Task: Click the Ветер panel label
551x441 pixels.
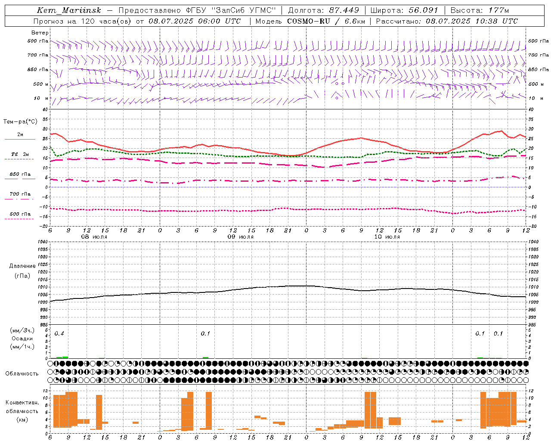Action: pyautogui.click(x=40, y=33)
